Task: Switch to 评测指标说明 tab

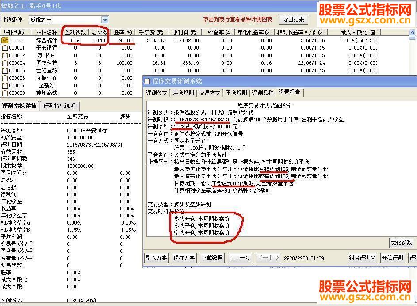Action: [x=60, y=106]
